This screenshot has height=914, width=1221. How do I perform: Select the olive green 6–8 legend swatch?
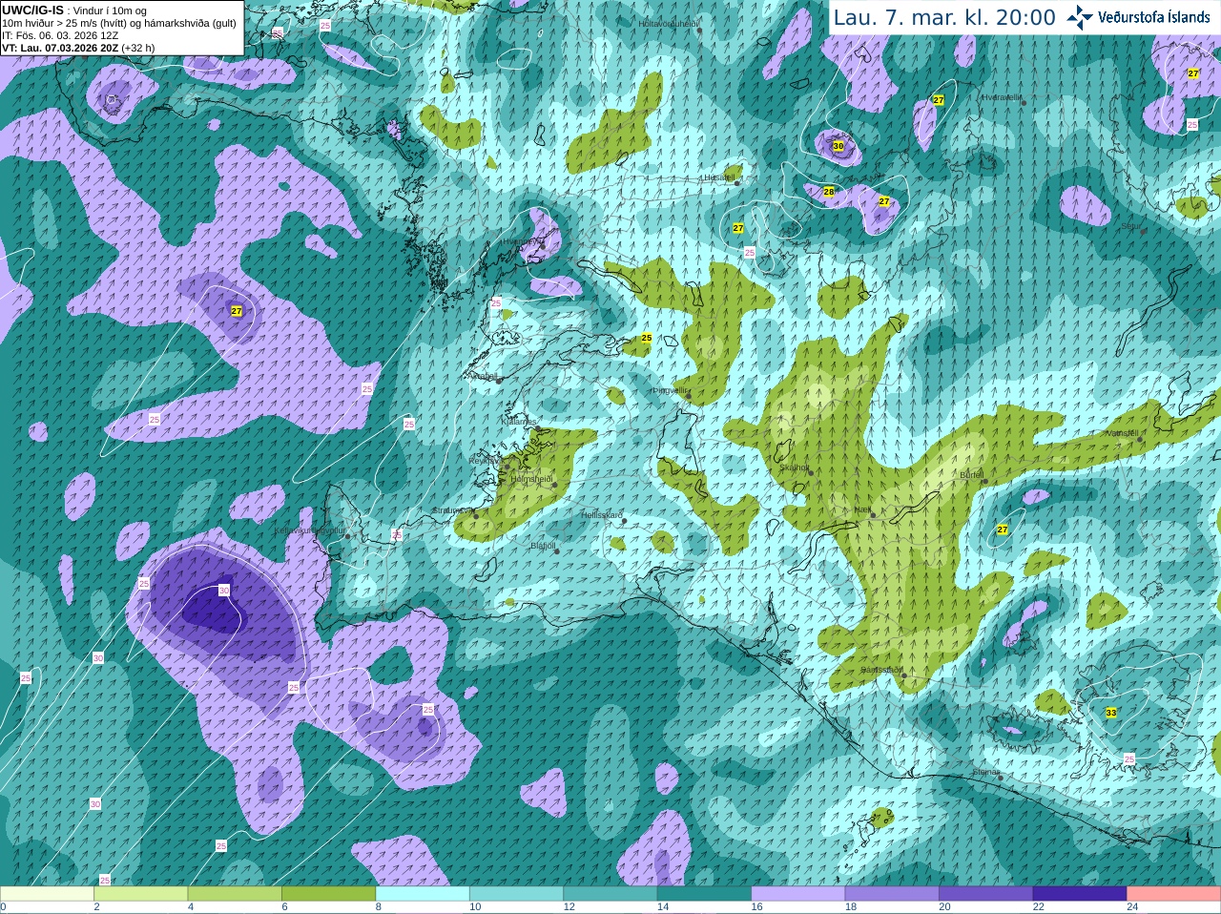pos(328,894)
